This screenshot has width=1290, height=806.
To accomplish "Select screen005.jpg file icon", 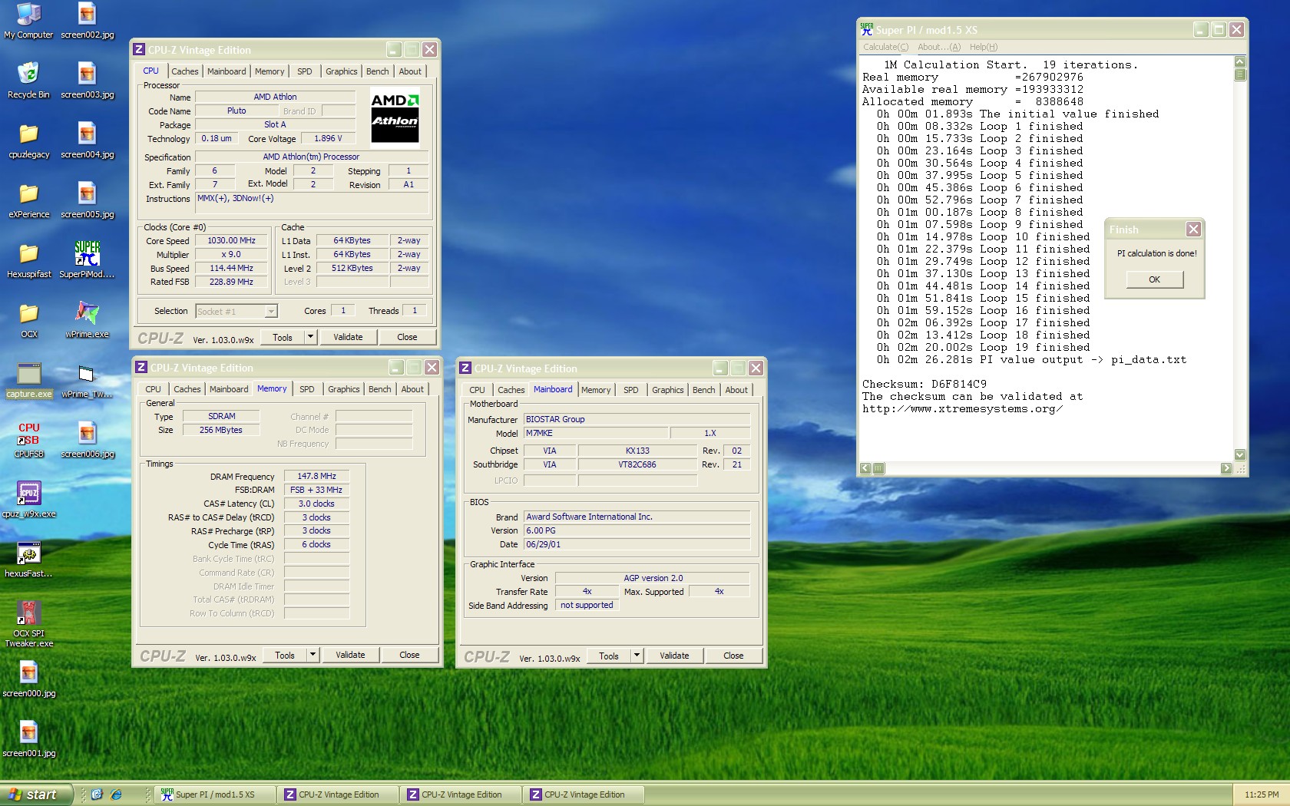I will point(87,200).
